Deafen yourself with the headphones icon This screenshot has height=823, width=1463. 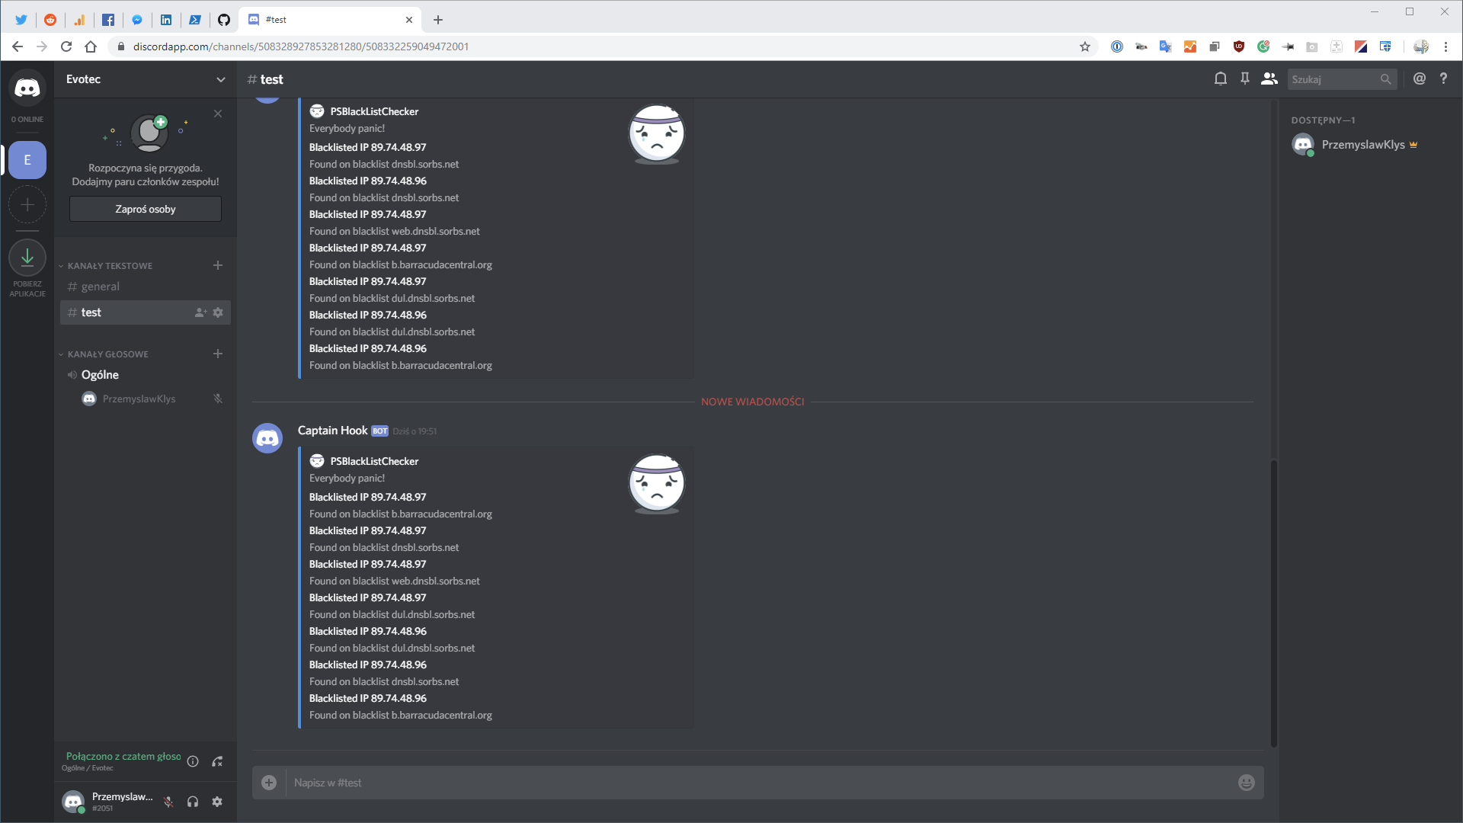click(192, 802)
